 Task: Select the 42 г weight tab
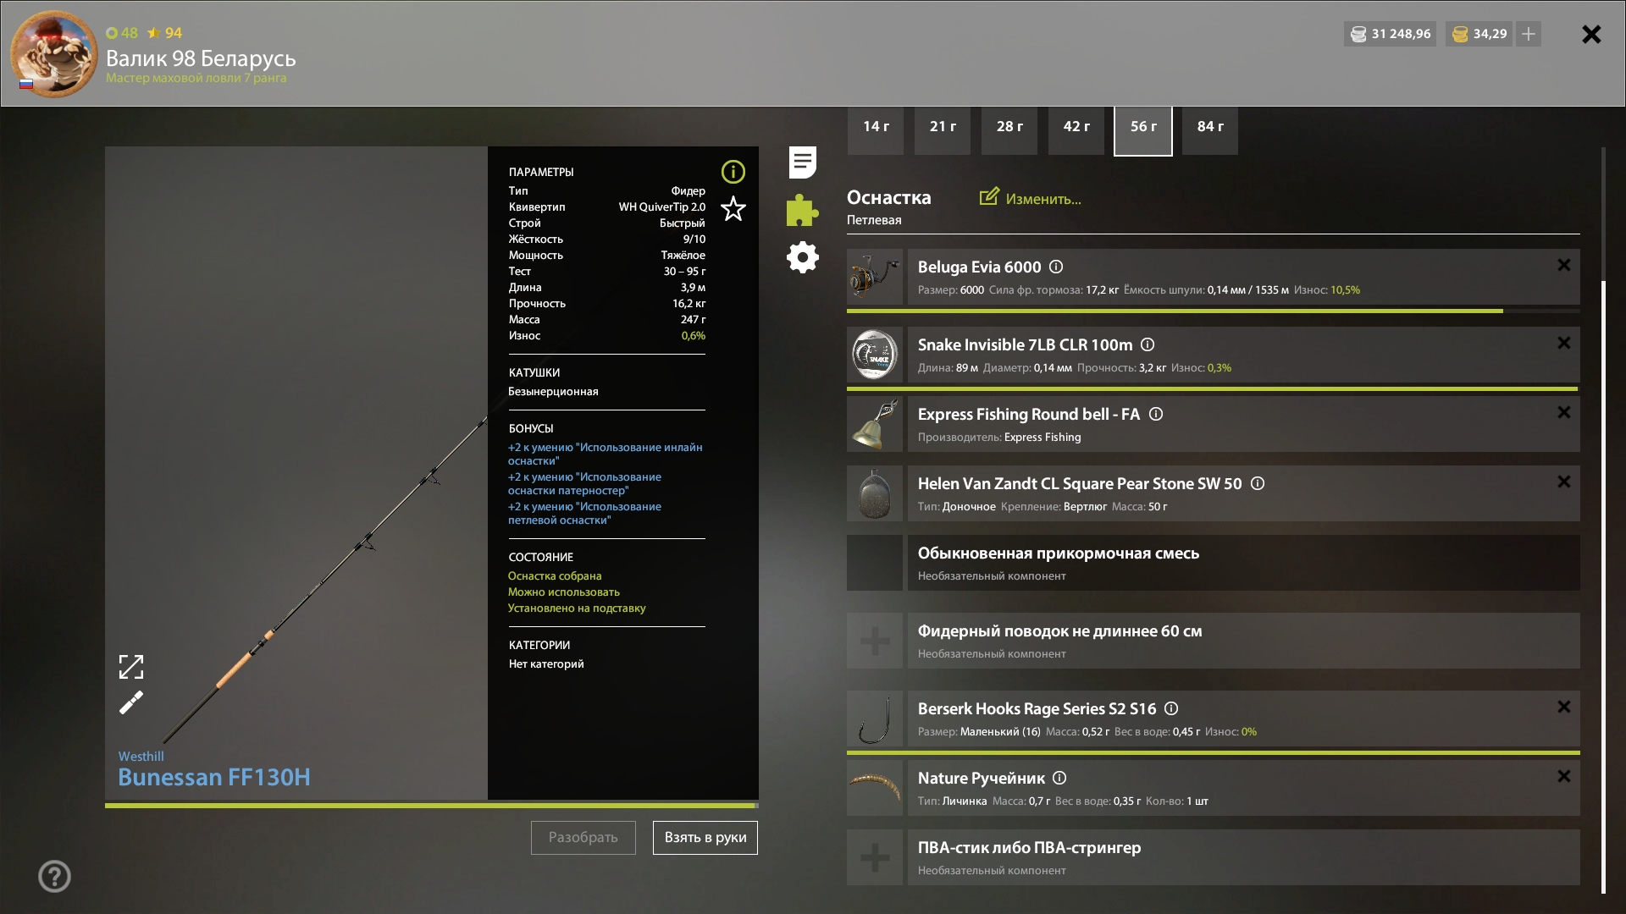click(x=1076, y=127)
